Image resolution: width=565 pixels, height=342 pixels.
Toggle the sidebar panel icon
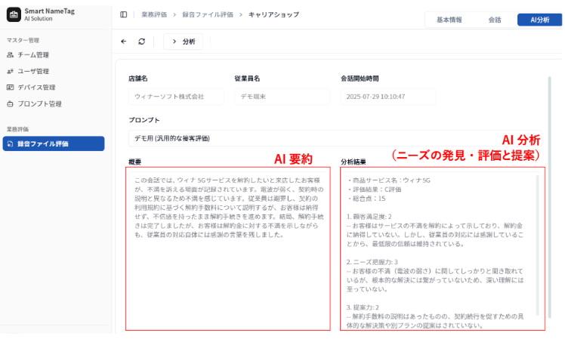coord(124,15)
